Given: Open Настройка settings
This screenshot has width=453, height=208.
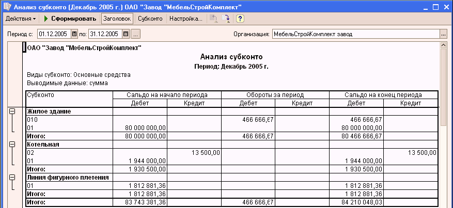Looking at the screenshot, I should 186,19.
